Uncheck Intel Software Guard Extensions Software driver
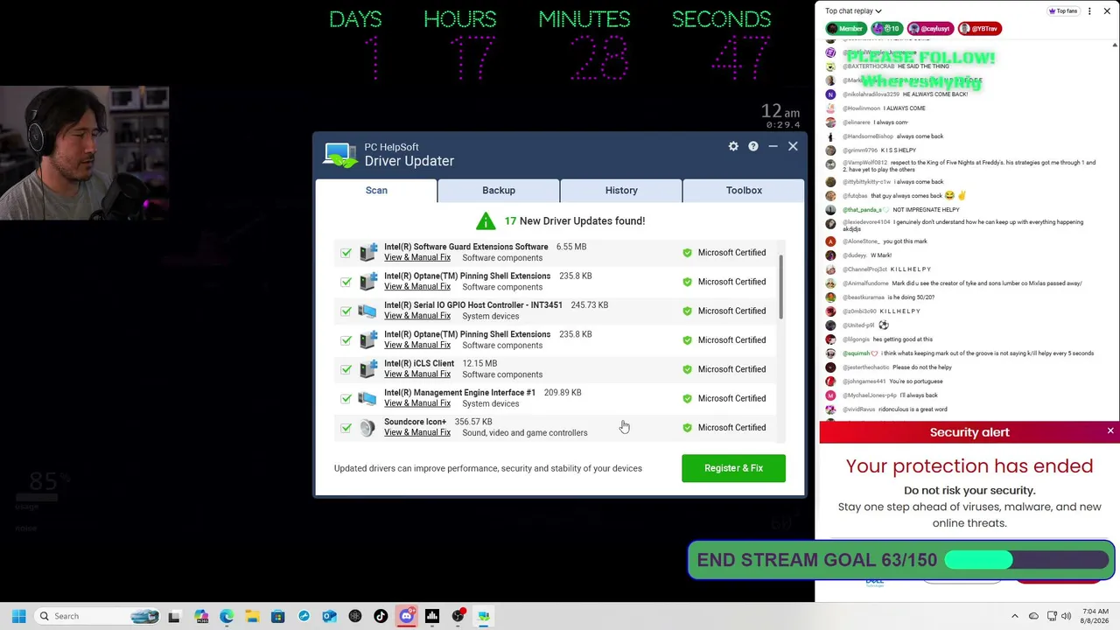The width and height of the screenshot is (1120, 630). pos(346,253)
